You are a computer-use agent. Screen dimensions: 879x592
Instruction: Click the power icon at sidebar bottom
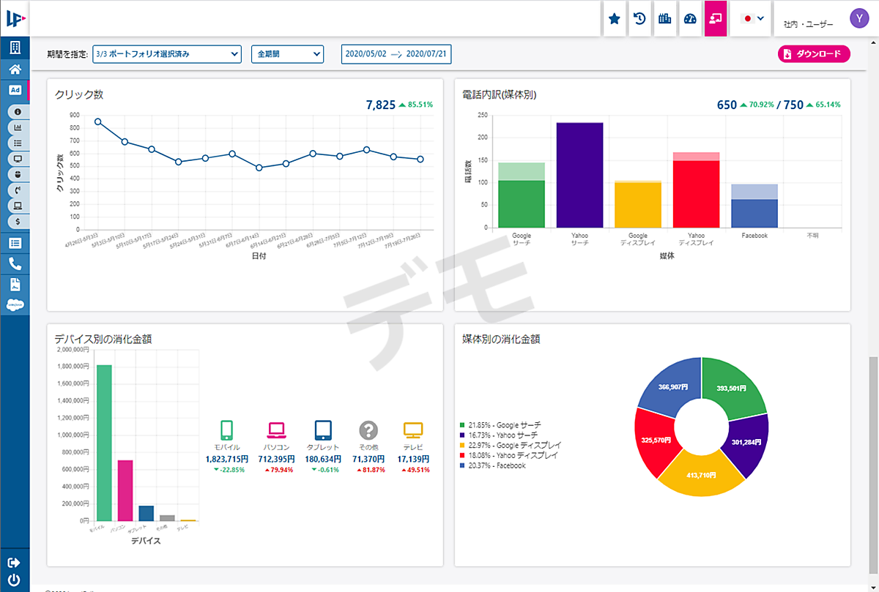(x=15, y=582)
